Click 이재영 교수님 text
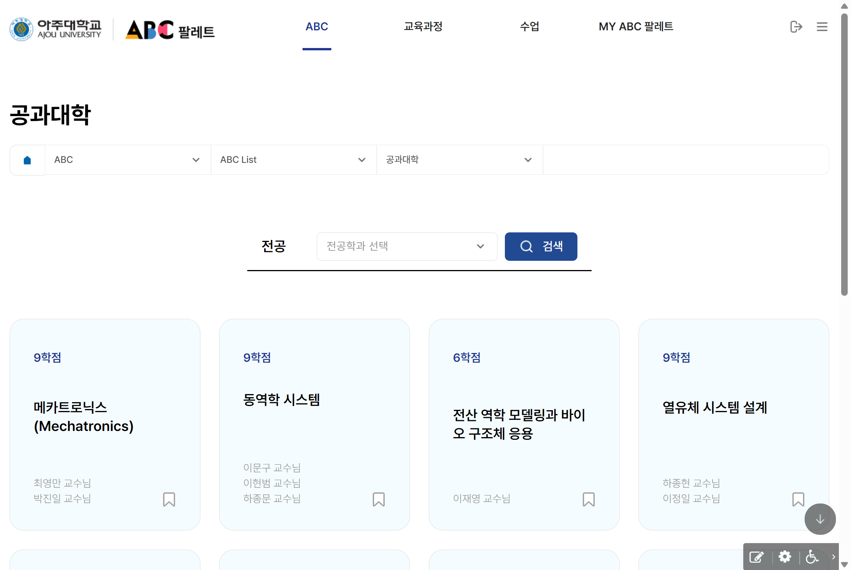The image size is (850, 570). click(x=481, y=499)
